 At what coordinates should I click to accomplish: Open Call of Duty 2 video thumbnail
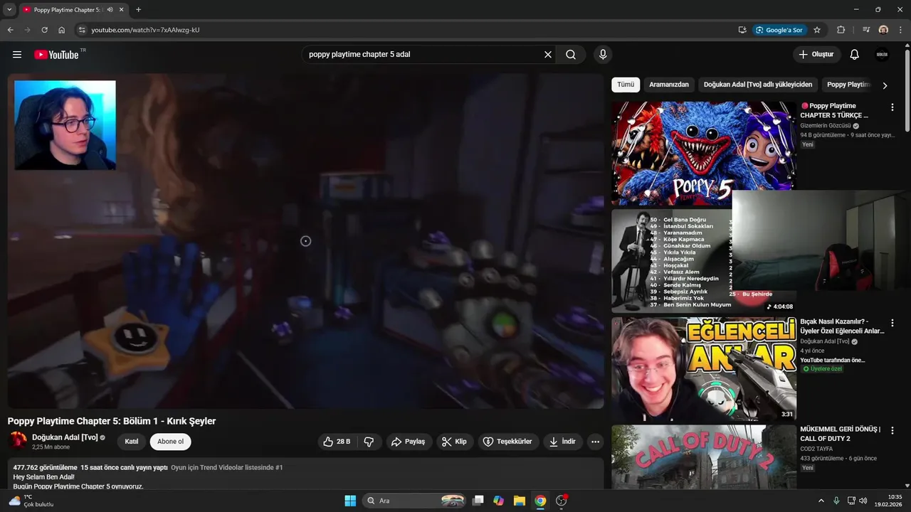coord(703,457)
